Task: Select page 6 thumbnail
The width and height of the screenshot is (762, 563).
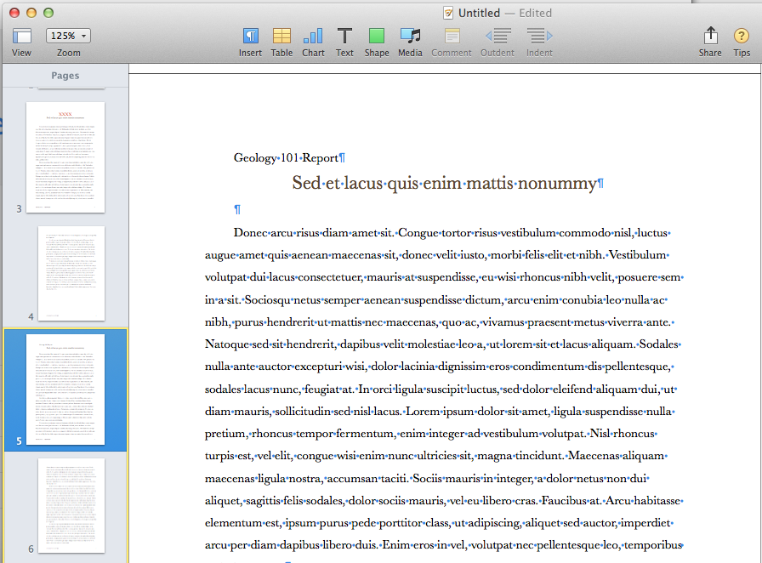Action: pyautogui.click(x=71, y=506)
